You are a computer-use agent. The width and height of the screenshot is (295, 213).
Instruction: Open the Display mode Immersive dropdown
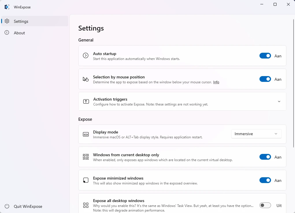tap(256, 134)
